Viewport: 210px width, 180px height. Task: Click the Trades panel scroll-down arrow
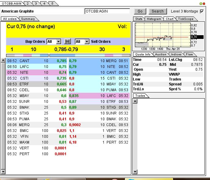click(x=134, y=172)
